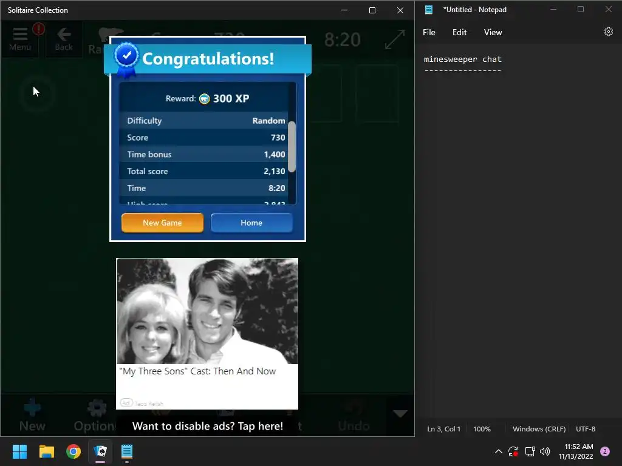Open Options gear in Solitaire bottom bar
The width and height of the screenshot is (622, 466).
[97, 408]
